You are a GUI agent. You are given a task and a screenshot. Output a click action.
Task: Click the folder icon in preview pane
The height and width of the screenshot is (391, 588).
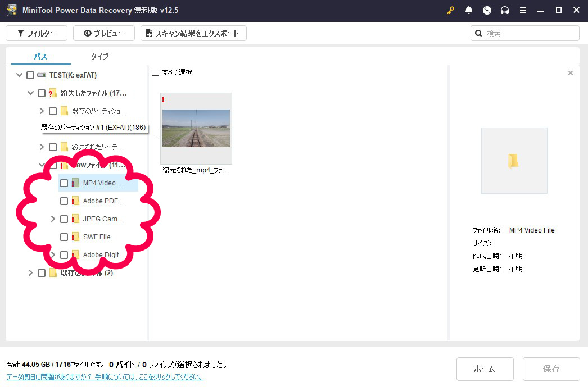click(x=513, y=161)
